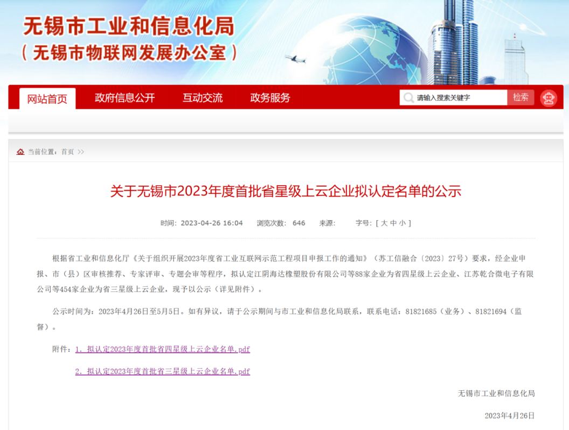Click the robot assistant icon
The width and height of the screenshot is (569, 430).
point(549,98)
